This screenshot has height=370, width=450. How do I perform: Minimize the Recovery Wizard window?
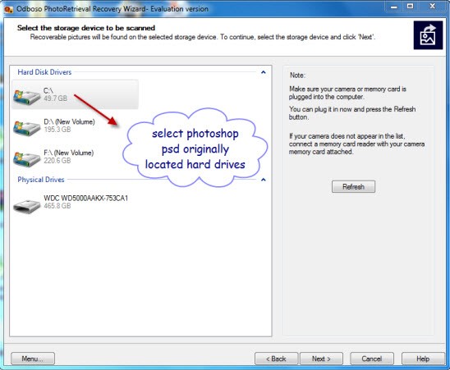(x=394, y=6)
